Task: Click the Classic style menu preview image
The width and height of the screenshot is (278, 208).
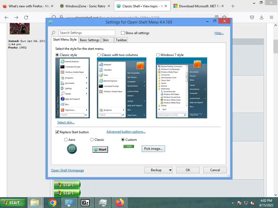Action: pyautogui.click(x=72, y=88)
